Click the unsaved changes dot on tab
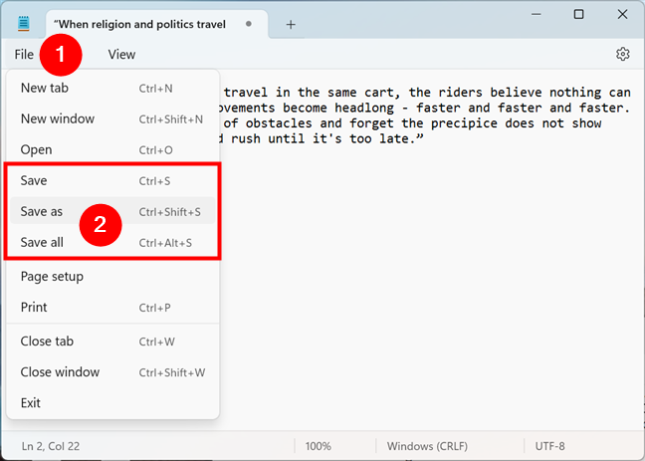The height and width of the screenshot is (461, 645). [248, 23]
